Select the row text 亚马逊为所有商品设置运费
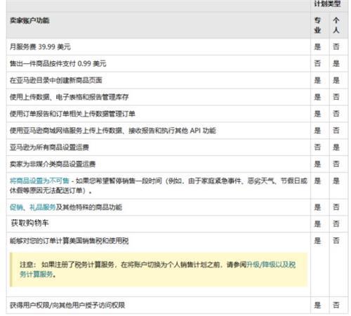351x316 pixels. [49, 147]
